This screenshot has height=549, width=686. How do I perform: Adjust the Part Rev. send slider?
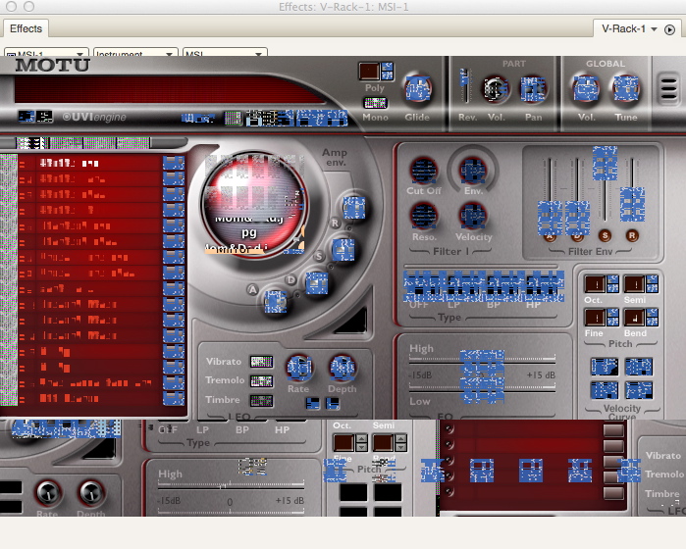point(465,85)
